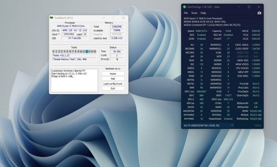
Task: Click the TestMem5 log text area
Action: point(74,81)
